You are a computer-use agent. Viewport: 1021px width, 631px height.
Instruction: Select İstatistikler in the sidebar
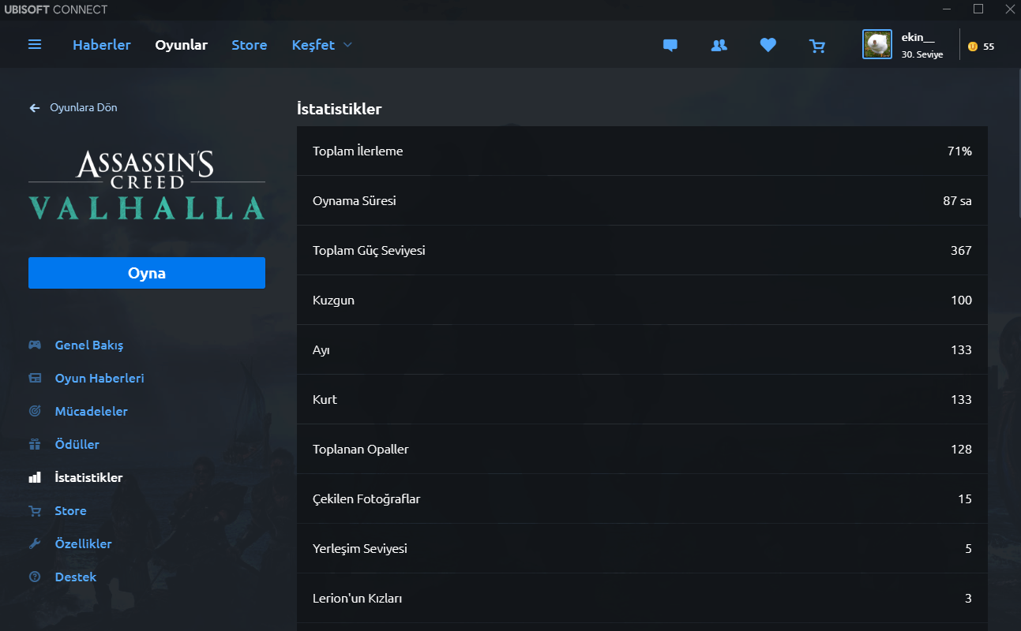pos(88,478)
